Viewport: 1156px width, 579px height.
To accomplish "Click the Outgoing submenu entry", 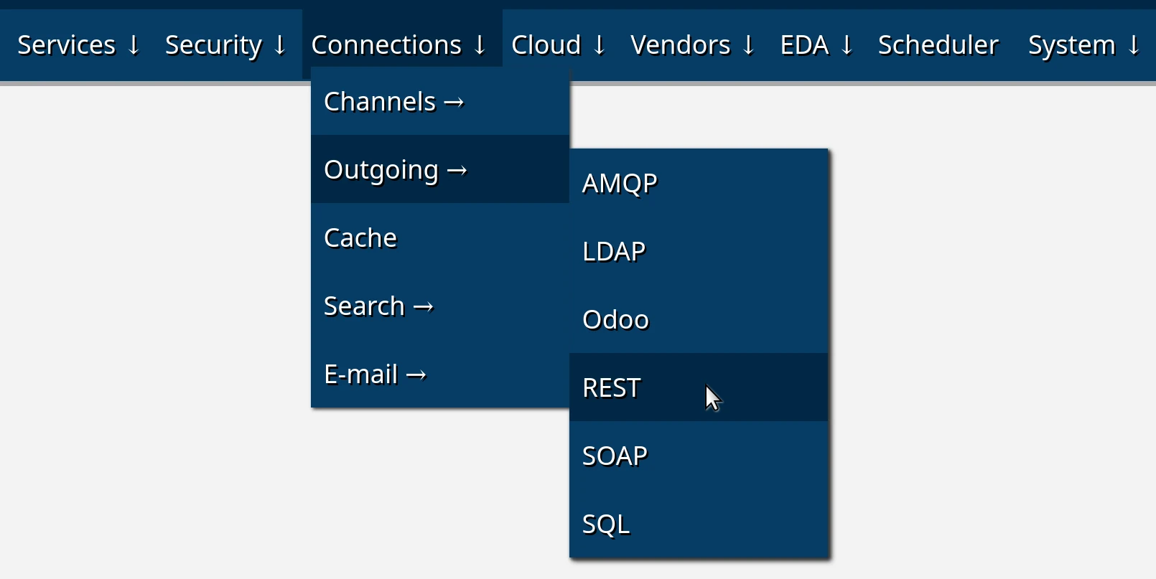I will tap(395, 170).
